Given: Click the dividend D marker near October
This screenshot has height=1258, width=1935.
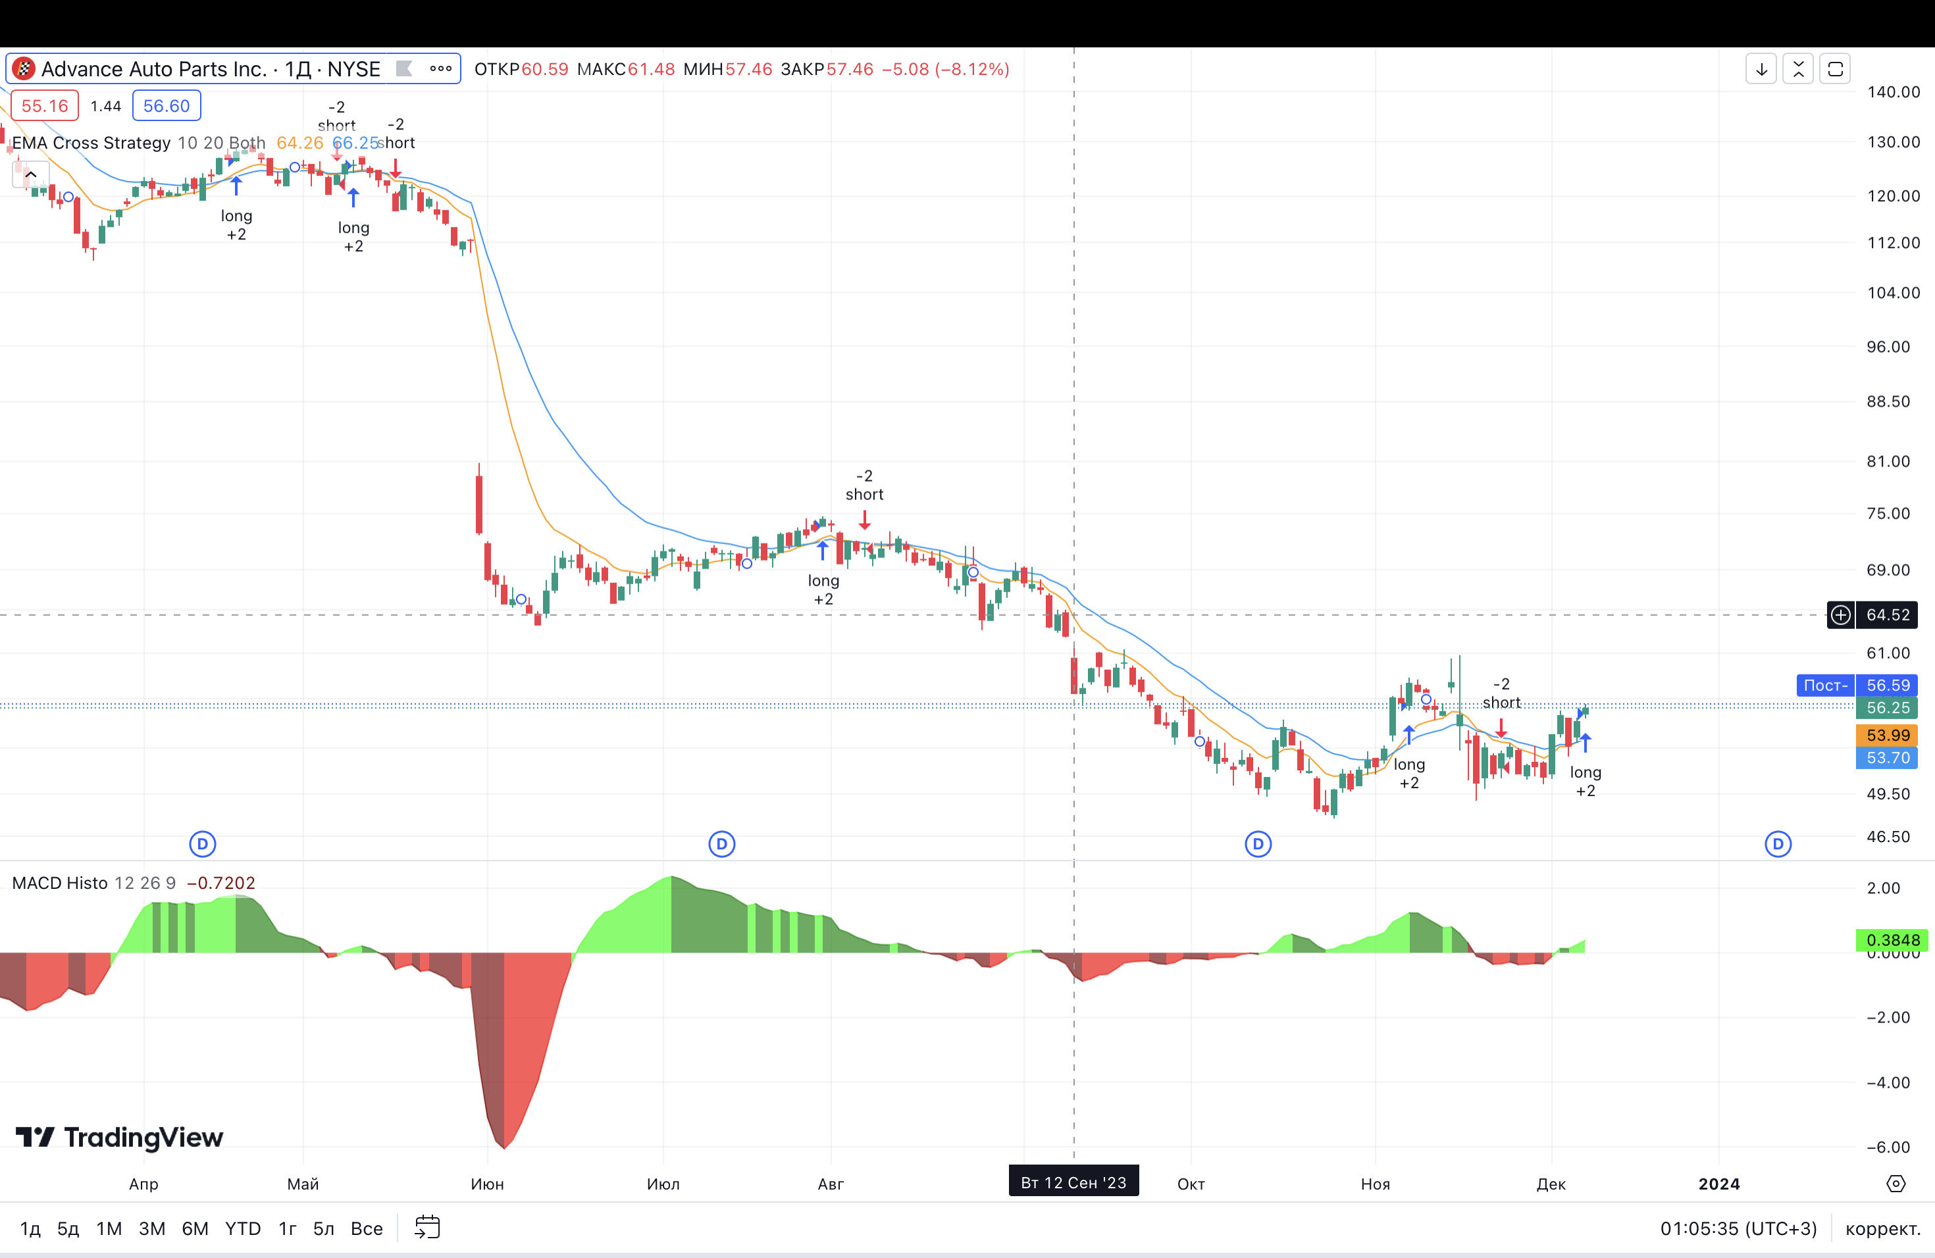Looking at the screenshot, I should (x=1258, y=843).
